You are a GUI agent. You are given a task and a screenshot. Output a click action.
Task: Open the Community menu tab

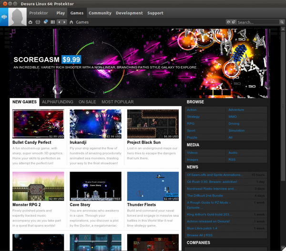click(100, 13)
